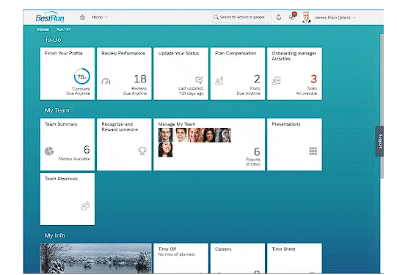Screen dimensions: 397x275
Task: Click the onboarding person-arrow icon
Action: coord(276,81)
